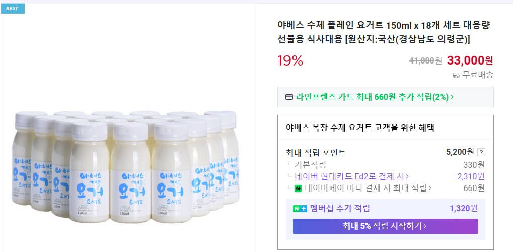Open 네이버 현대카드 Ed2로 결제 시 link

[351, 176]
